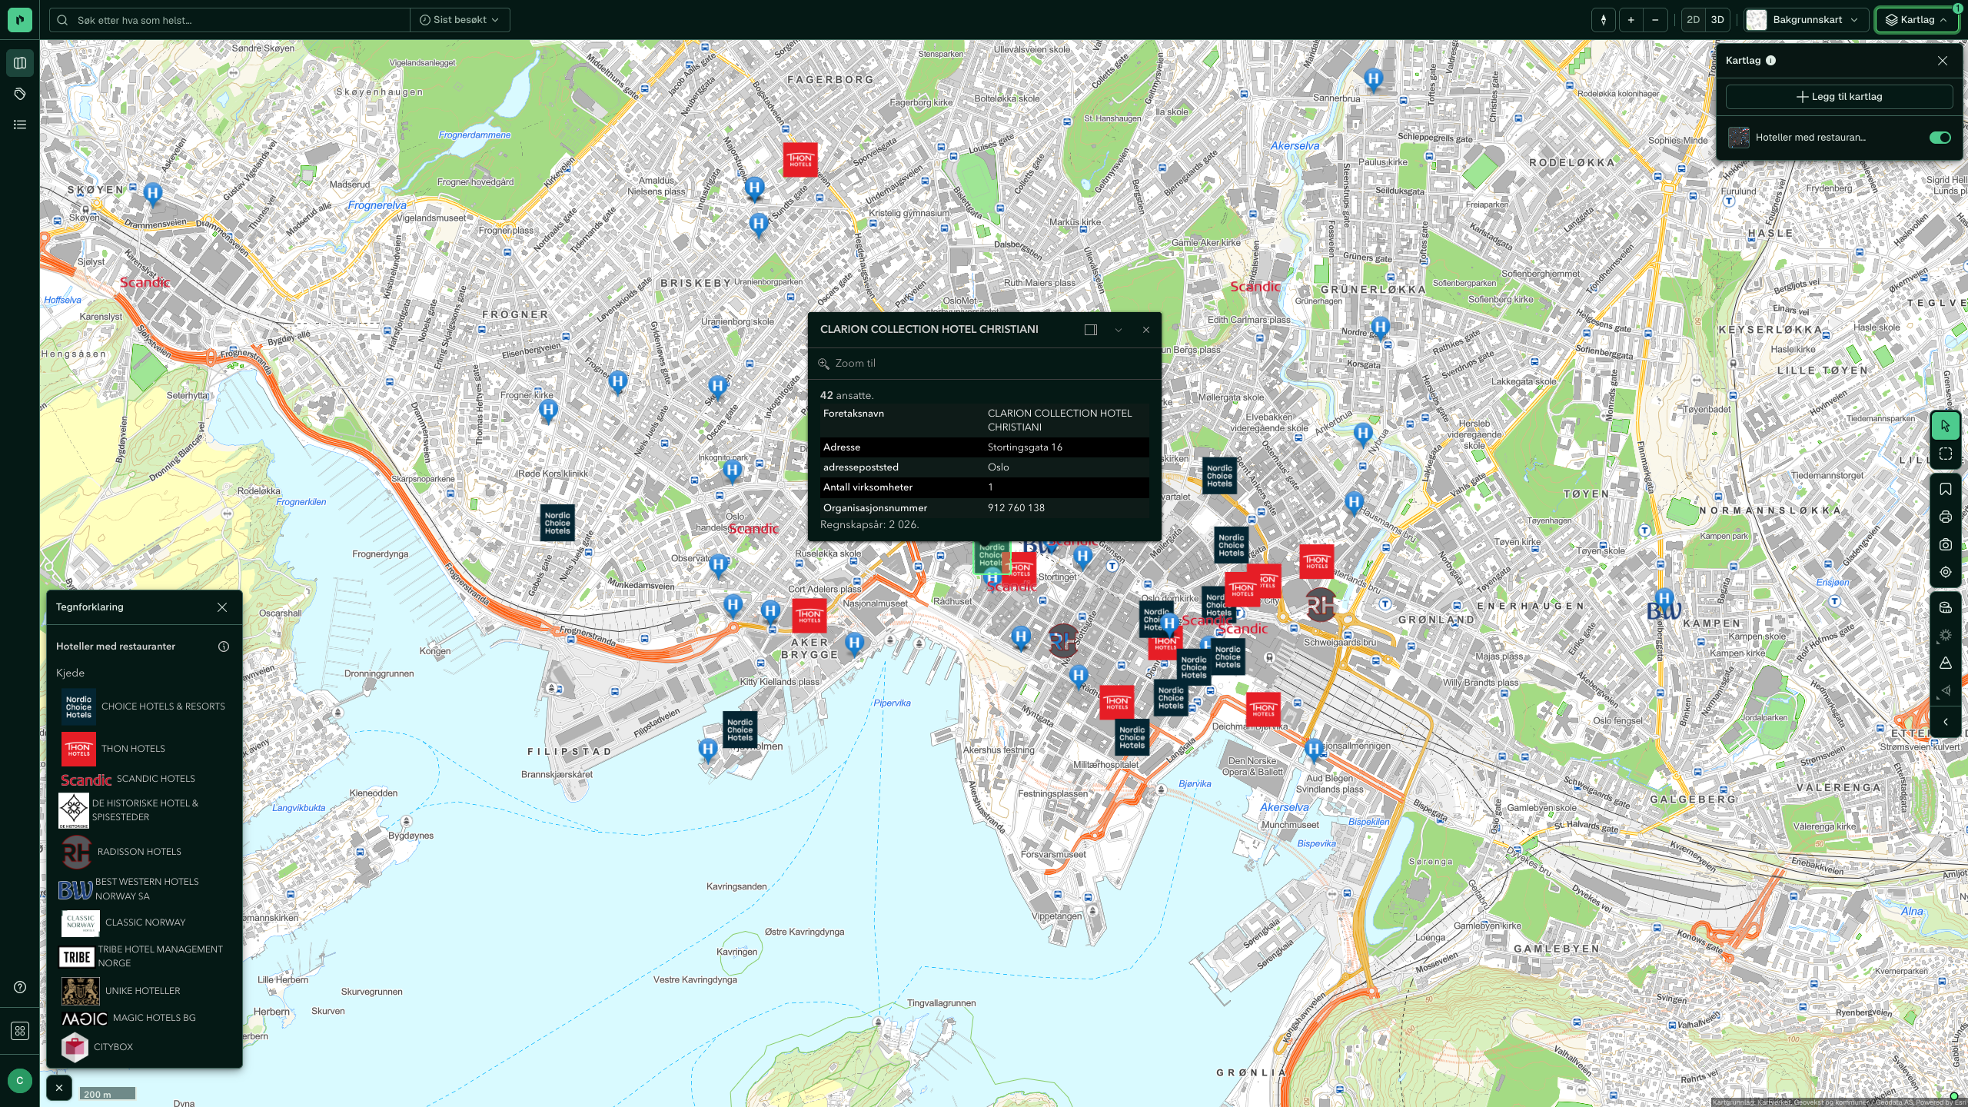
Task: Take a map screenshot with camera tool
Action: (x=1945, y=544)
